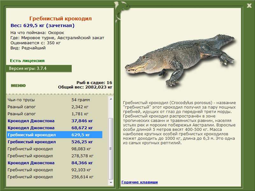Image resolution: width=255 pixels, height=191 pixels.
Task: Open the Горячие клавиши link
Action: tap(139, 182)
